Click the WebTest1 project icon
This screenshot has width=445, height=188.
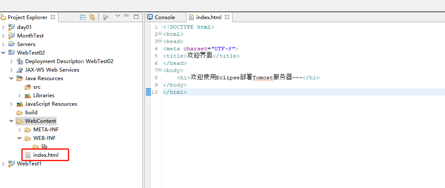tap(12, 164)
